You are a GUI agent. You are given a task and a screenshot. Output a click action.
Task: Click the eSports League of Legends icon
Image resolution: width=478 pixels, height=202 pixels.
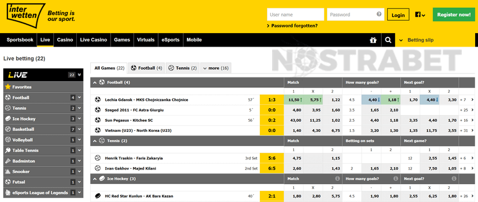click(x=8, y=192)
